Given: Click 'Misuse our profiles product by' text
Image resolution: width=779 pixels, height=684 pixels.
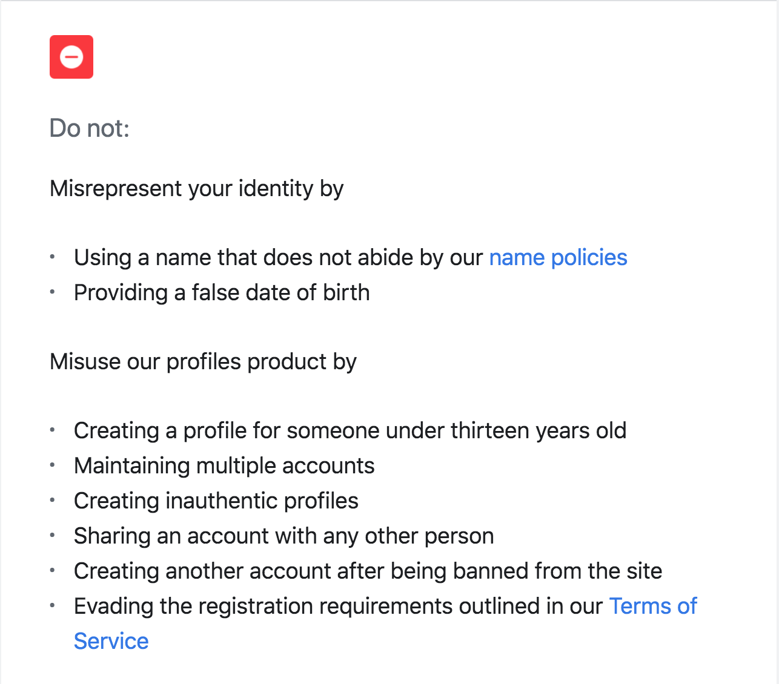Looking at the screenshot, I should (203, 362).
